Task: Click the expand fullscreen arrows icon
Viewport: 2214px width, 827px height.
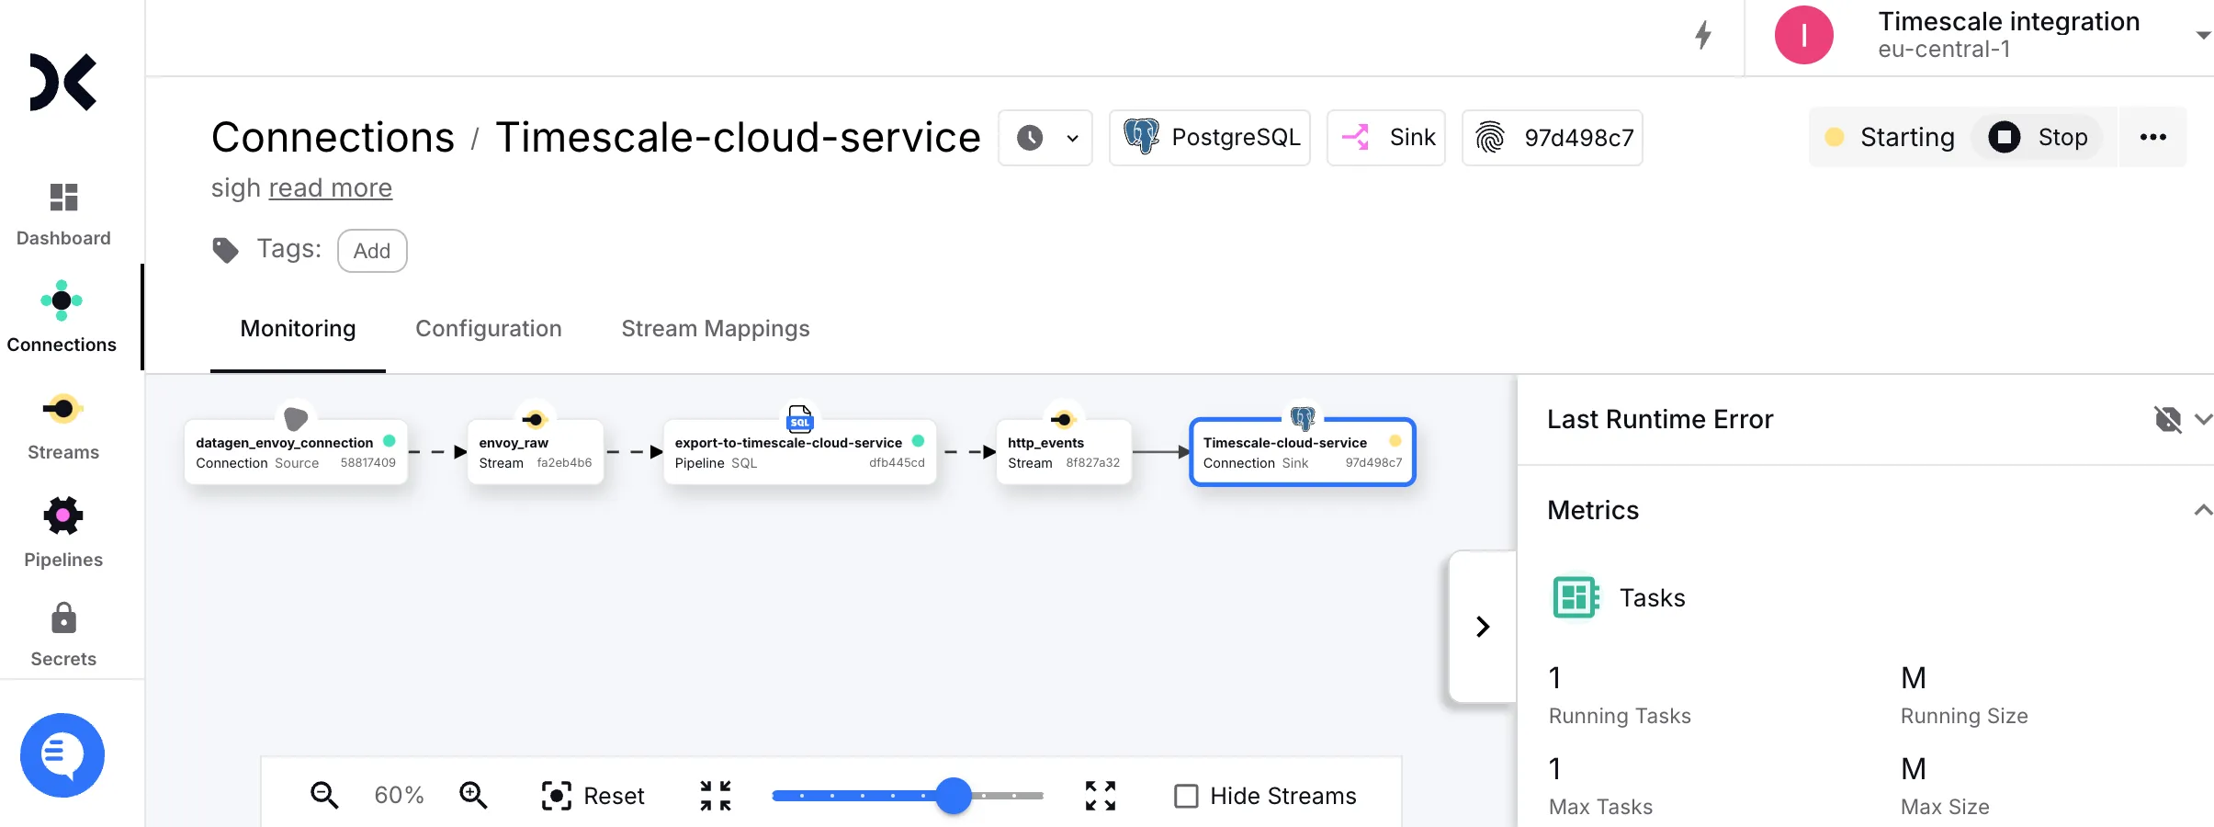Action: [x=1101, y=796]
